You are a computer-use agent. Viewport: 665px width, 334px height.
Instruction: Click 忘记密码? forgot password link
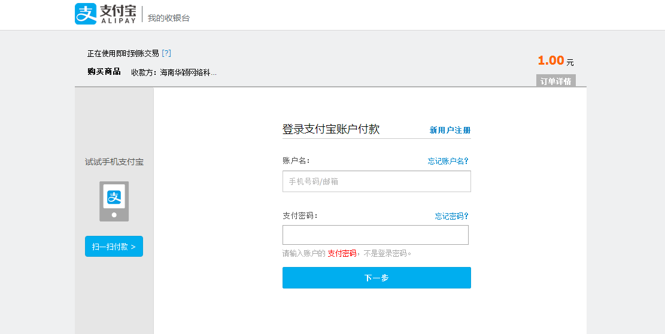[452, 216]
